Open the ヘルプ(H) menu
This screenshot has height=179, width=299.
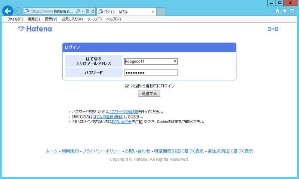114,19
